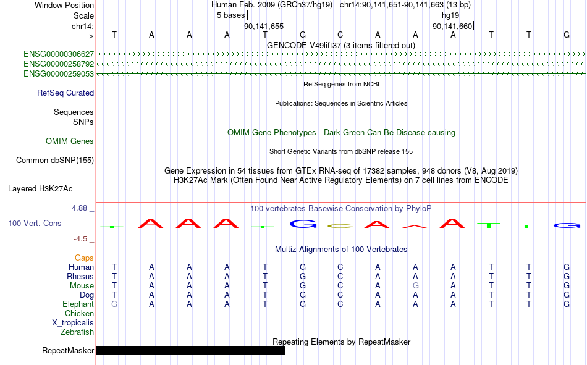Select the Chicken species label
Screen dimensions: 587x365
[x=79, y=313]
